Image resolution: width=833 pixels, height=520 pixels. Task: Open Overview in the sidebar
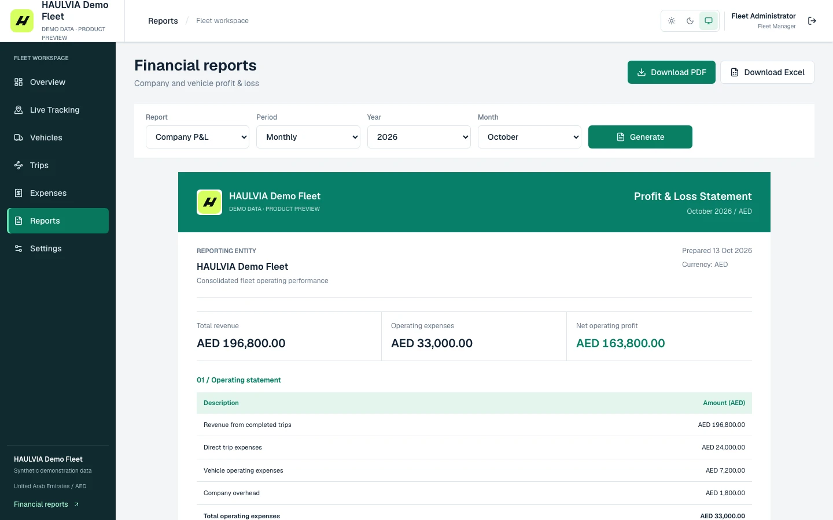pyautogui.click(x=58, y=82)
